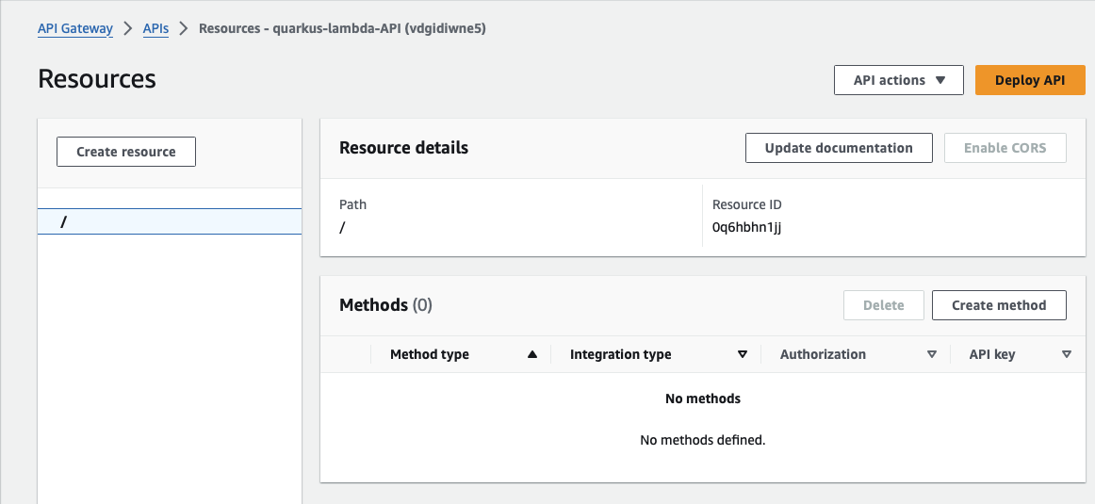Click the Path label in Resource details
1095x504 pixels.
352,204
